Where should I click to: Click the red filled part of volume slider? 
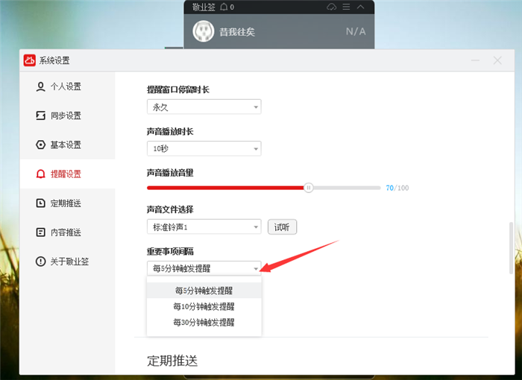point(225,188)
